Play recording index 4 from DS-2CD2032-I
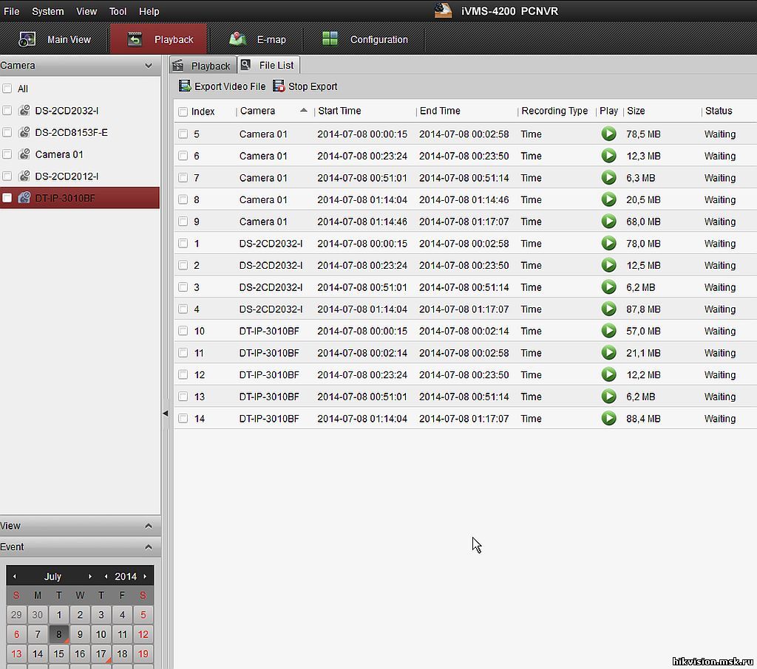Screen dimensions: 757x669 tap(609, 309)
